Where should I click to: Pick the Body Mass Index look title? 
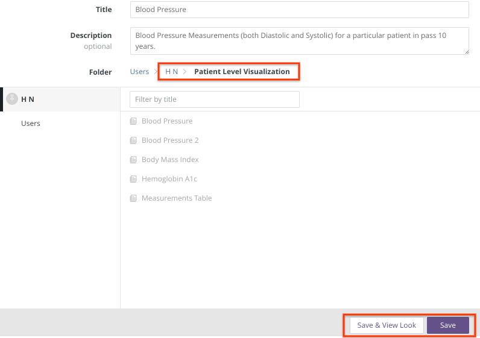170,160
